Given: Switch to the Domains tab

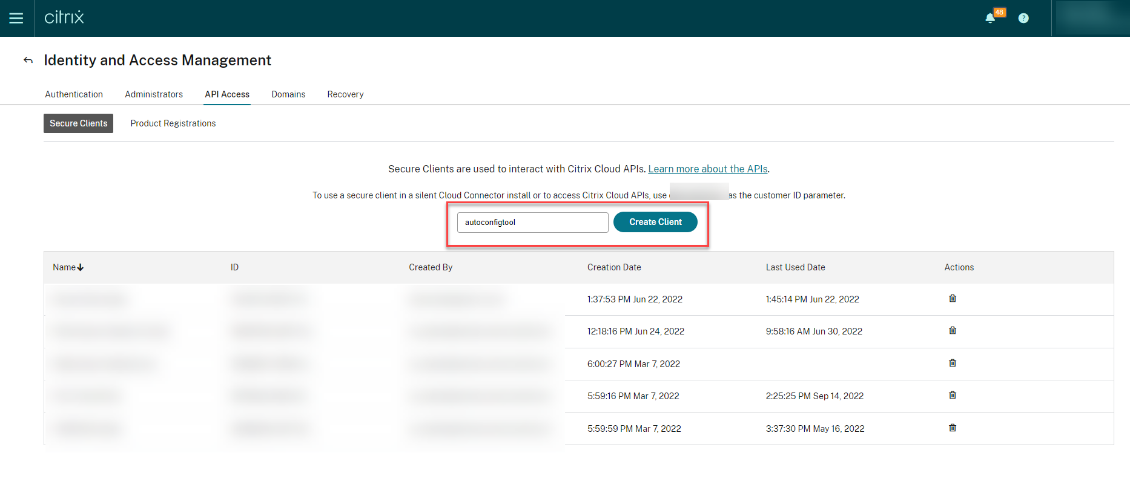Looking at the screenshot, I should [x=288, y=94].
